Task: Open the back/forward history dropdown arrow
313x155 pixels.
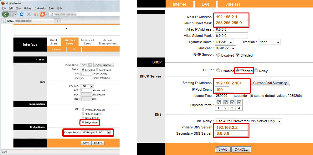Action: coord(16,15)
